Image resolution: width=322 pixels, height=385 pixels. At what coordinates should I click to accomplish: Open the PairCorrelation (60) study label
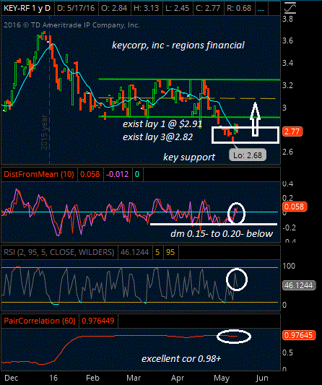click(40, 321)
